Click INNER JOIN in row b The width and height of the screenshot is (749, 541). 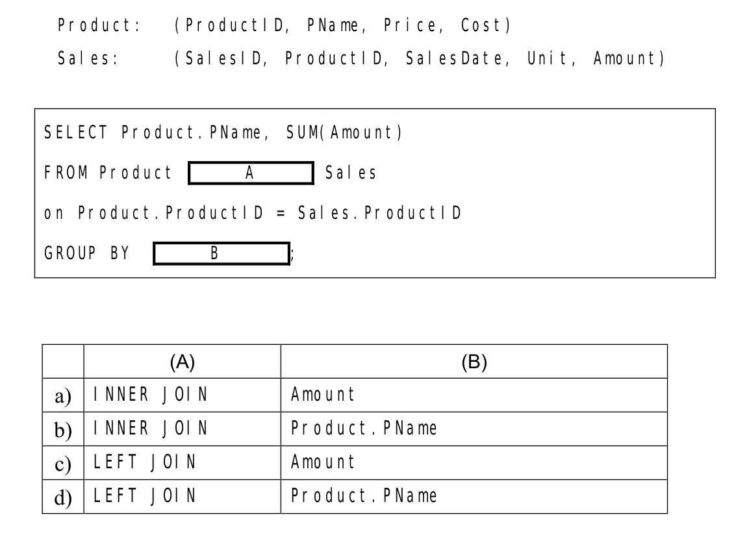(151, 428)
